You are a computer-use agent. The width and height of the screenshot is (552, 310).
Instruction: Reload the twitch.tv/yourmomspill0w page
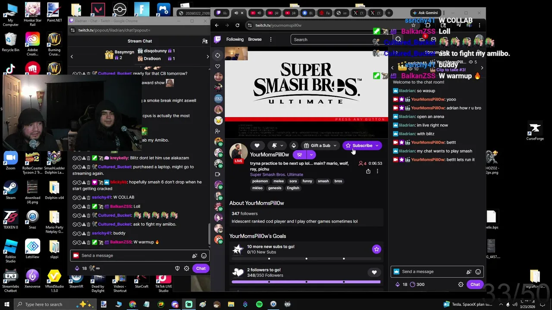coord(238,25)
